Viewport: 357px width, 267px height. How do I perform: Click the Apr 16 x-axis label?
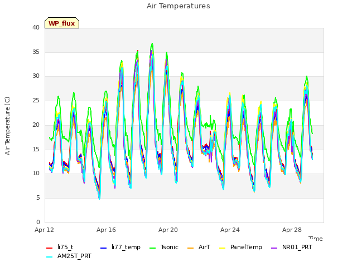[107, 230]
